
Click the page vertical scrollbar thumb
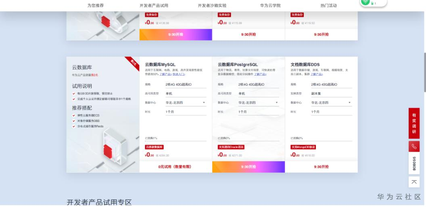click(425, 72)
